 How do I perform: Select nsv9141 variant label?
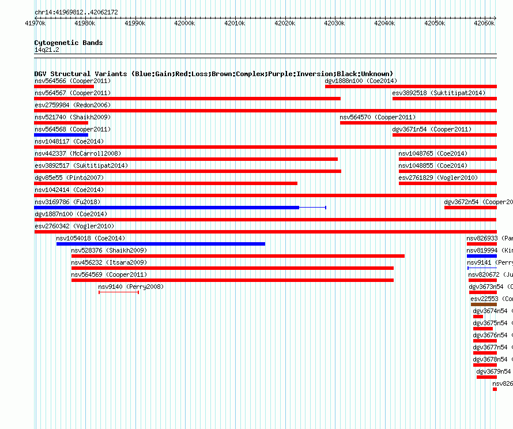(x=490, y=262)
